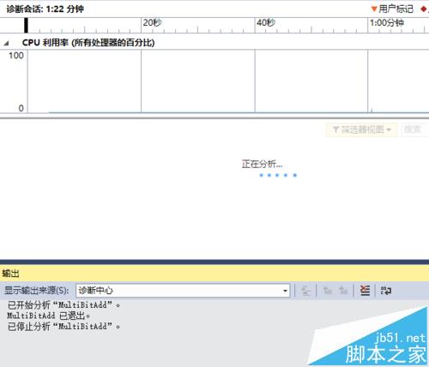Screen dimensions: 429x367
Task: Go to previous message icon in output
Action: pyautogui.click(x=328, y=291)
